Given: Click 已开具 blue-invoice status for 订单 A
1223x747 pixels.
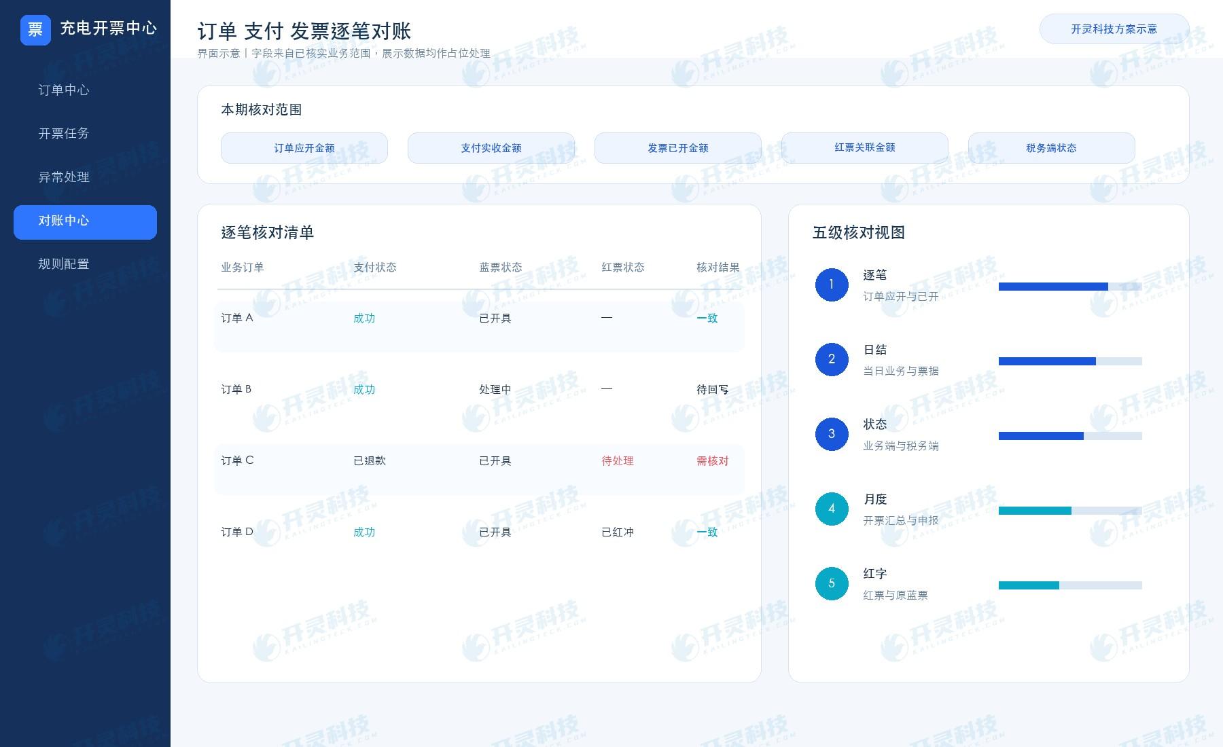Looking at the screenshot, I should click(495, 318).
